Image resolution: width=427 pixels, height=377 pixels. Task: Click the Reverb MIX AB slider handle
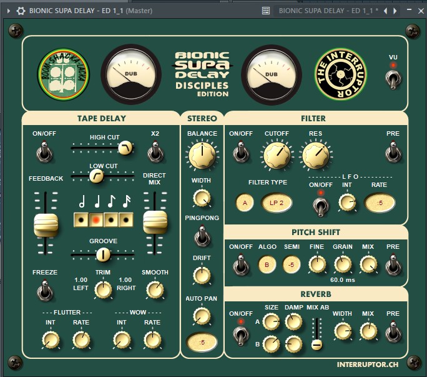tap(317, 345)
